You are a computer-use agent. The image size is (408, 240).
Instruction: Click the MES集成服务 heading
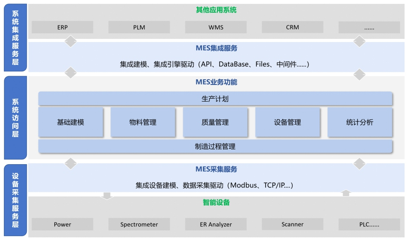(216, 48)
